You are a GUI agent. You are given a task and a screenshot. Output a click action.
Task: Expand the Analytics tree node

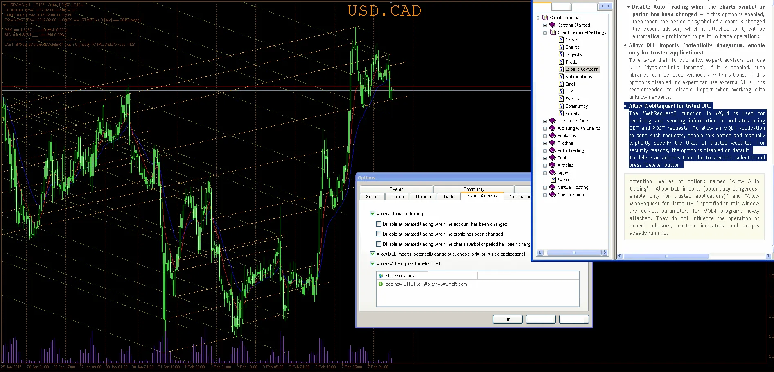[x=545, y=136]
